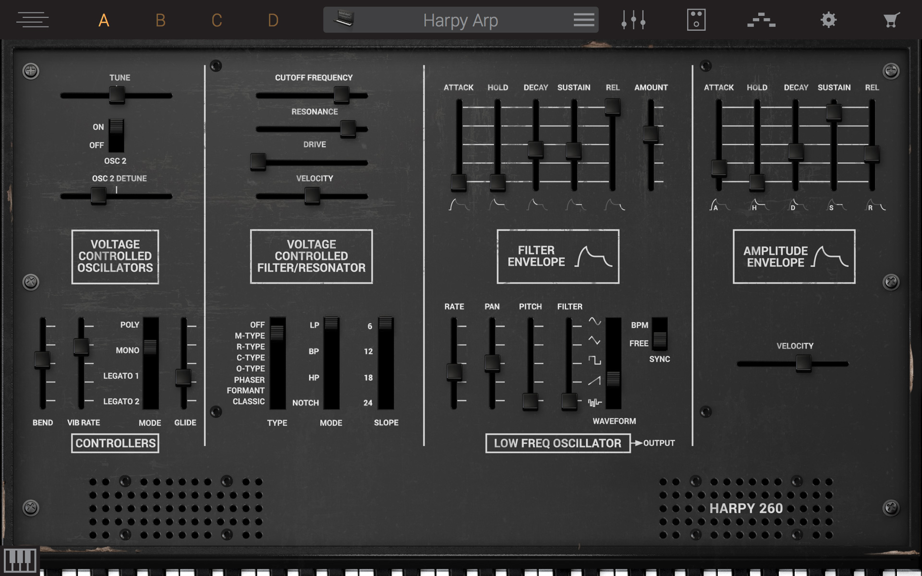This screenshot has width=922, height=576.
Task: Click the effects pedal icon
Action: pyautogui.click(x=696, y=20)
